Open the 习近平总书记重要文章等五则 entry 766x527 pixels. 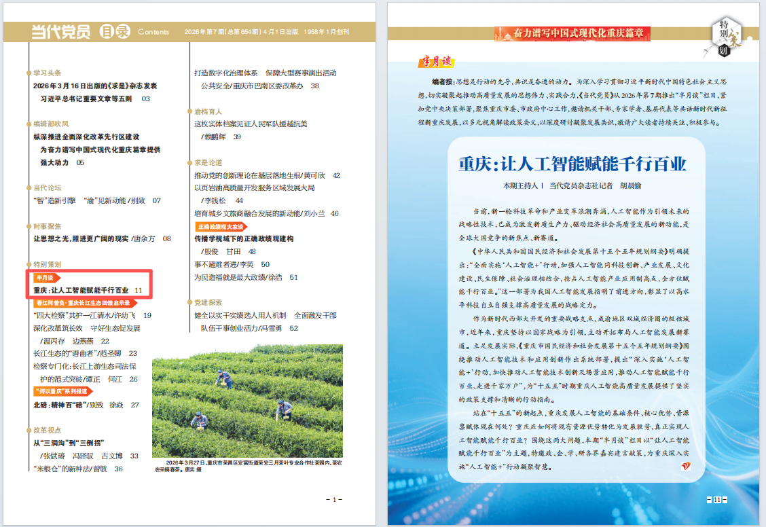click(90, 98)
